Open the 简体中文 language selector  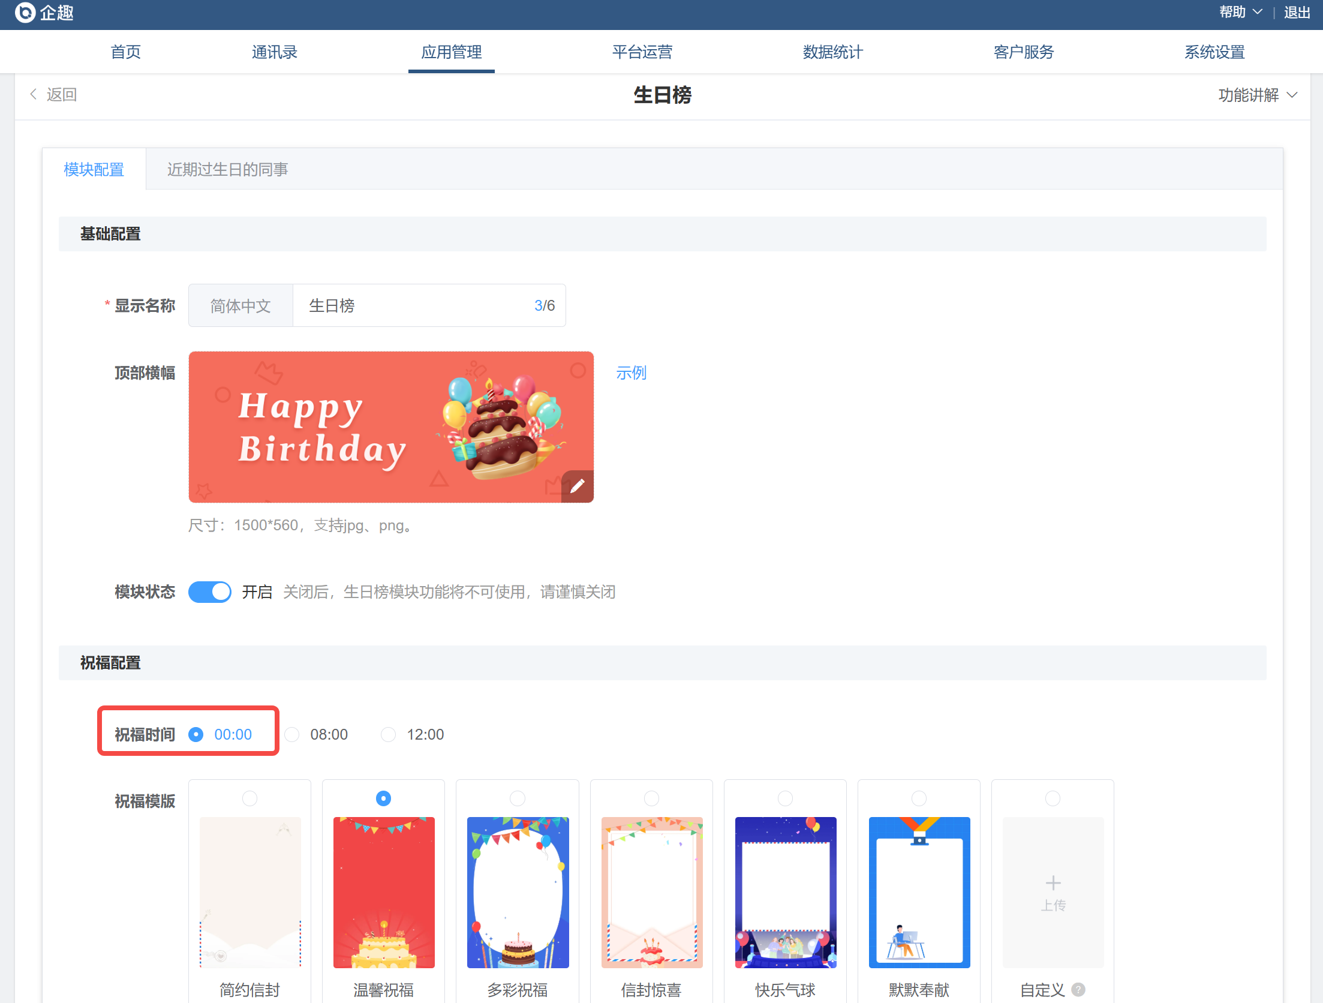point(240,305)
